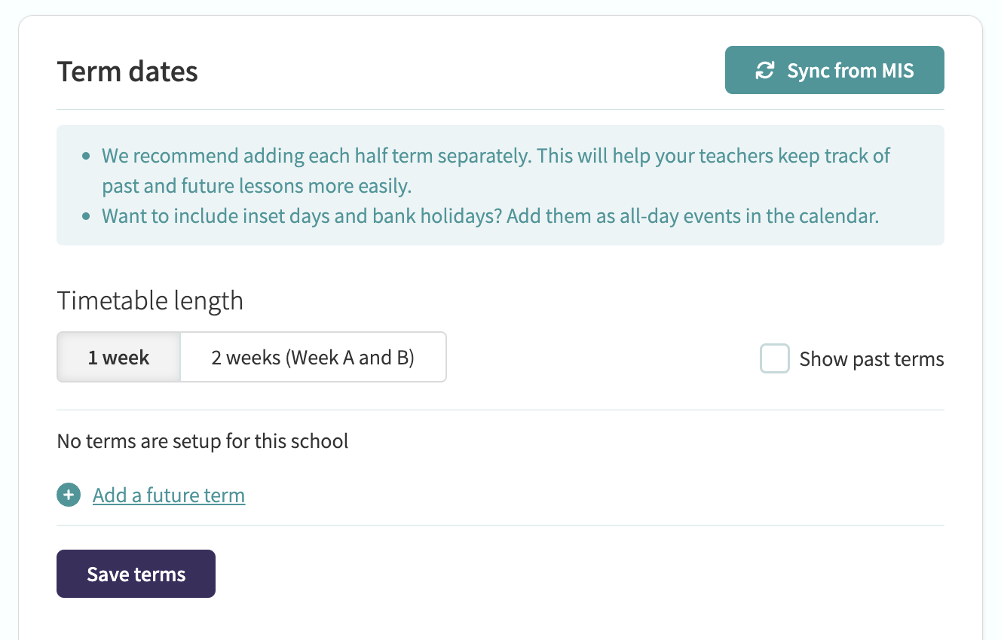1001x640 pixels.
Task: Click the plus circle icon for adding a term
Action: pos(69,495)
